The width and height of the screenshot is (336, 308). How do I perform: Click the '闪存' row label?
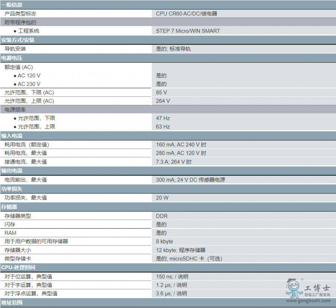[x=10, y=224]
